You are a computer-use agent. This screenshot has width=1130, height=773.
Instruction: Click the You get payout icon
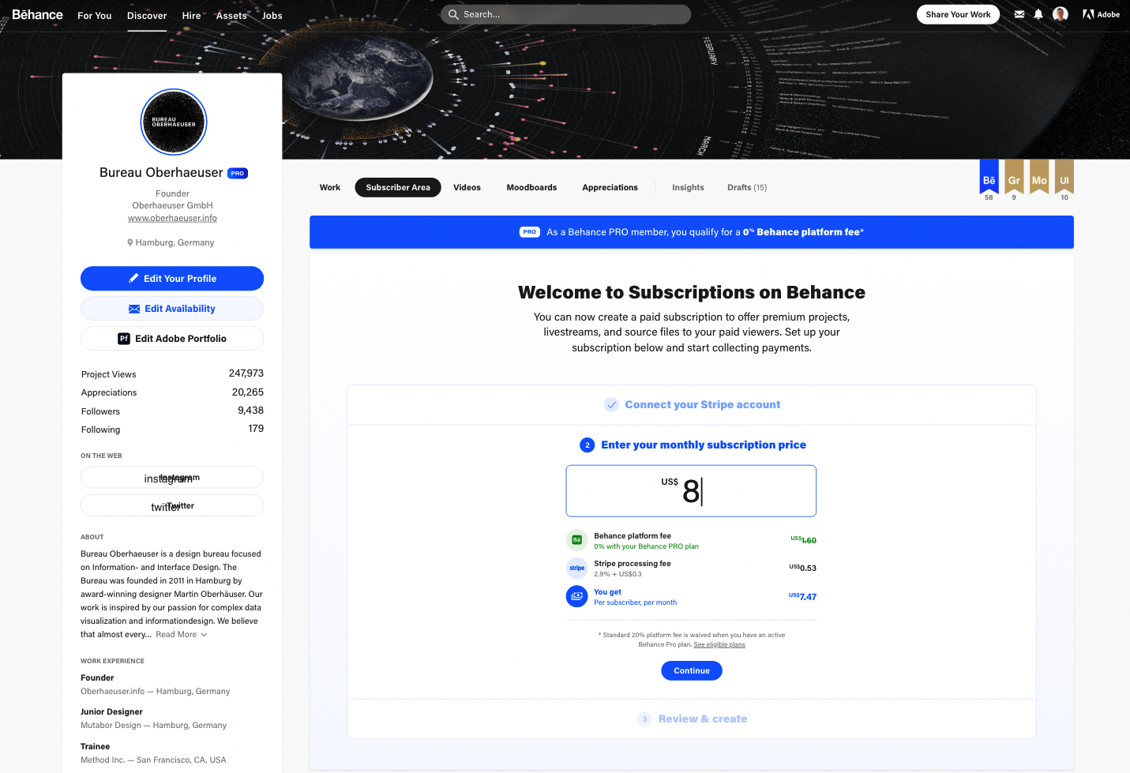(577, 596)
